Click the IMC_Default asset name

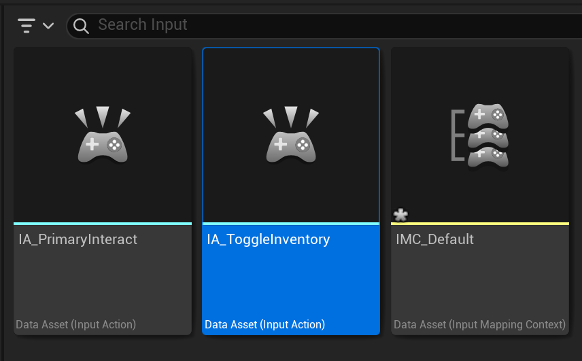click(x=435, y=239)
